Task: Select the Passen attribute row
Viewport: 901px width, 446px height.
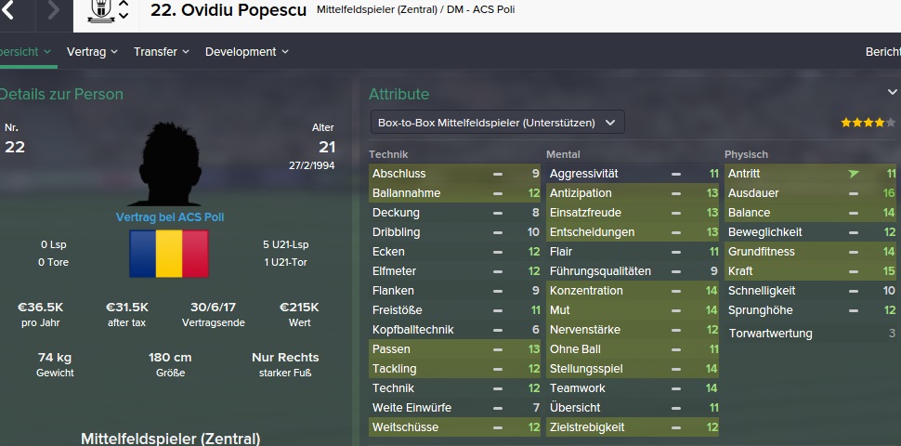Action: (x=454, y=349)
